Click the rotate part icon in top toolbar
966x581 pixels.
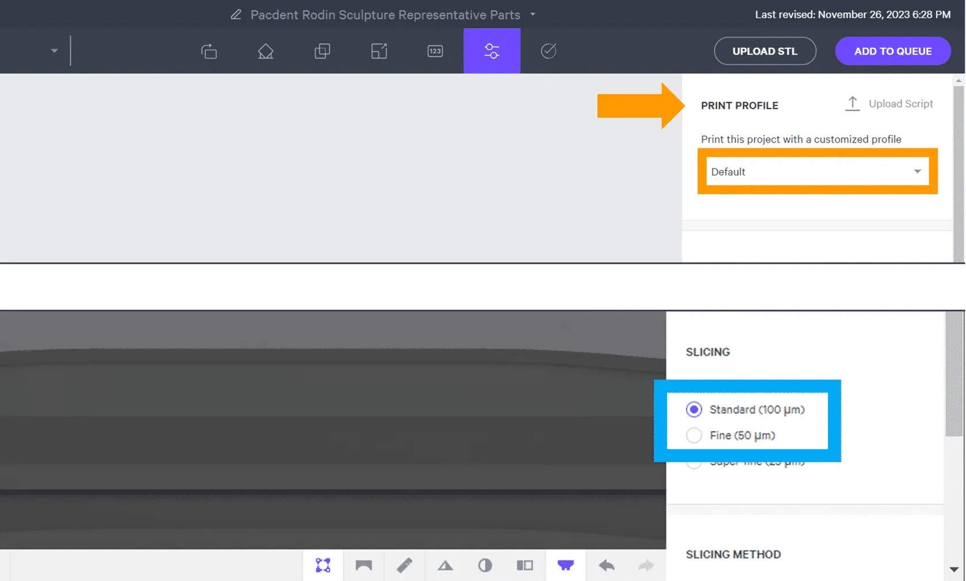click(209, 51)
